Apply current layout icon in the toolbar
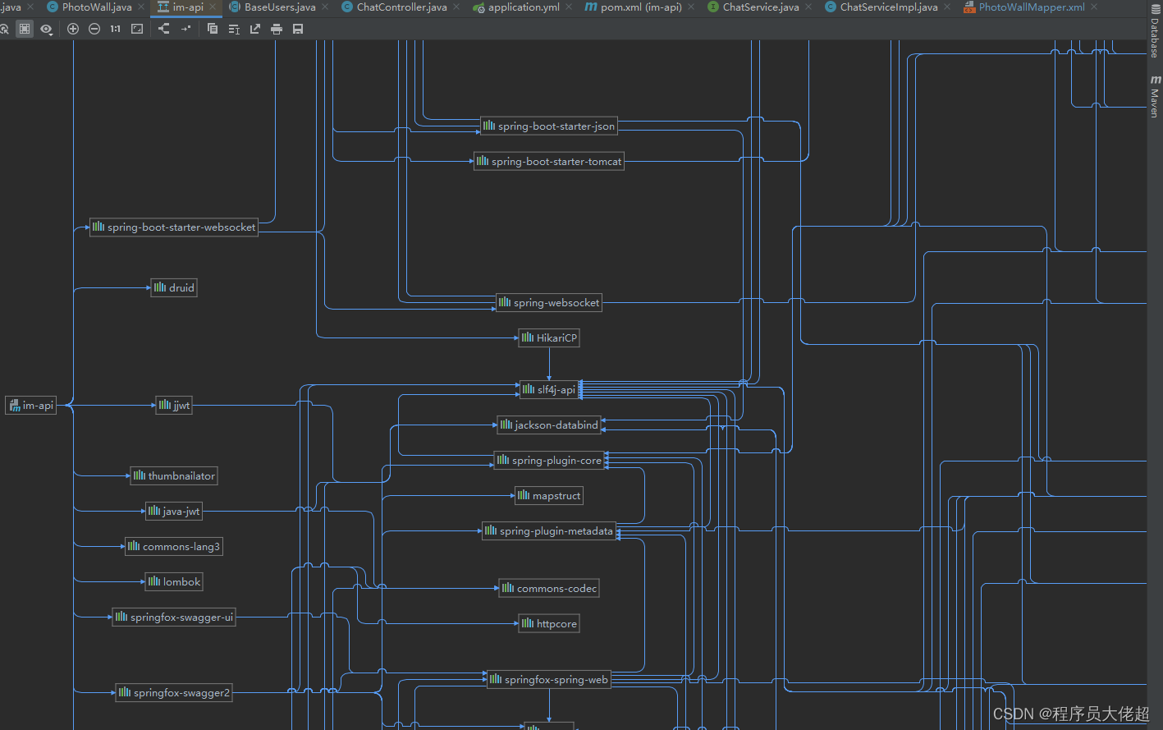 (234, 29)
